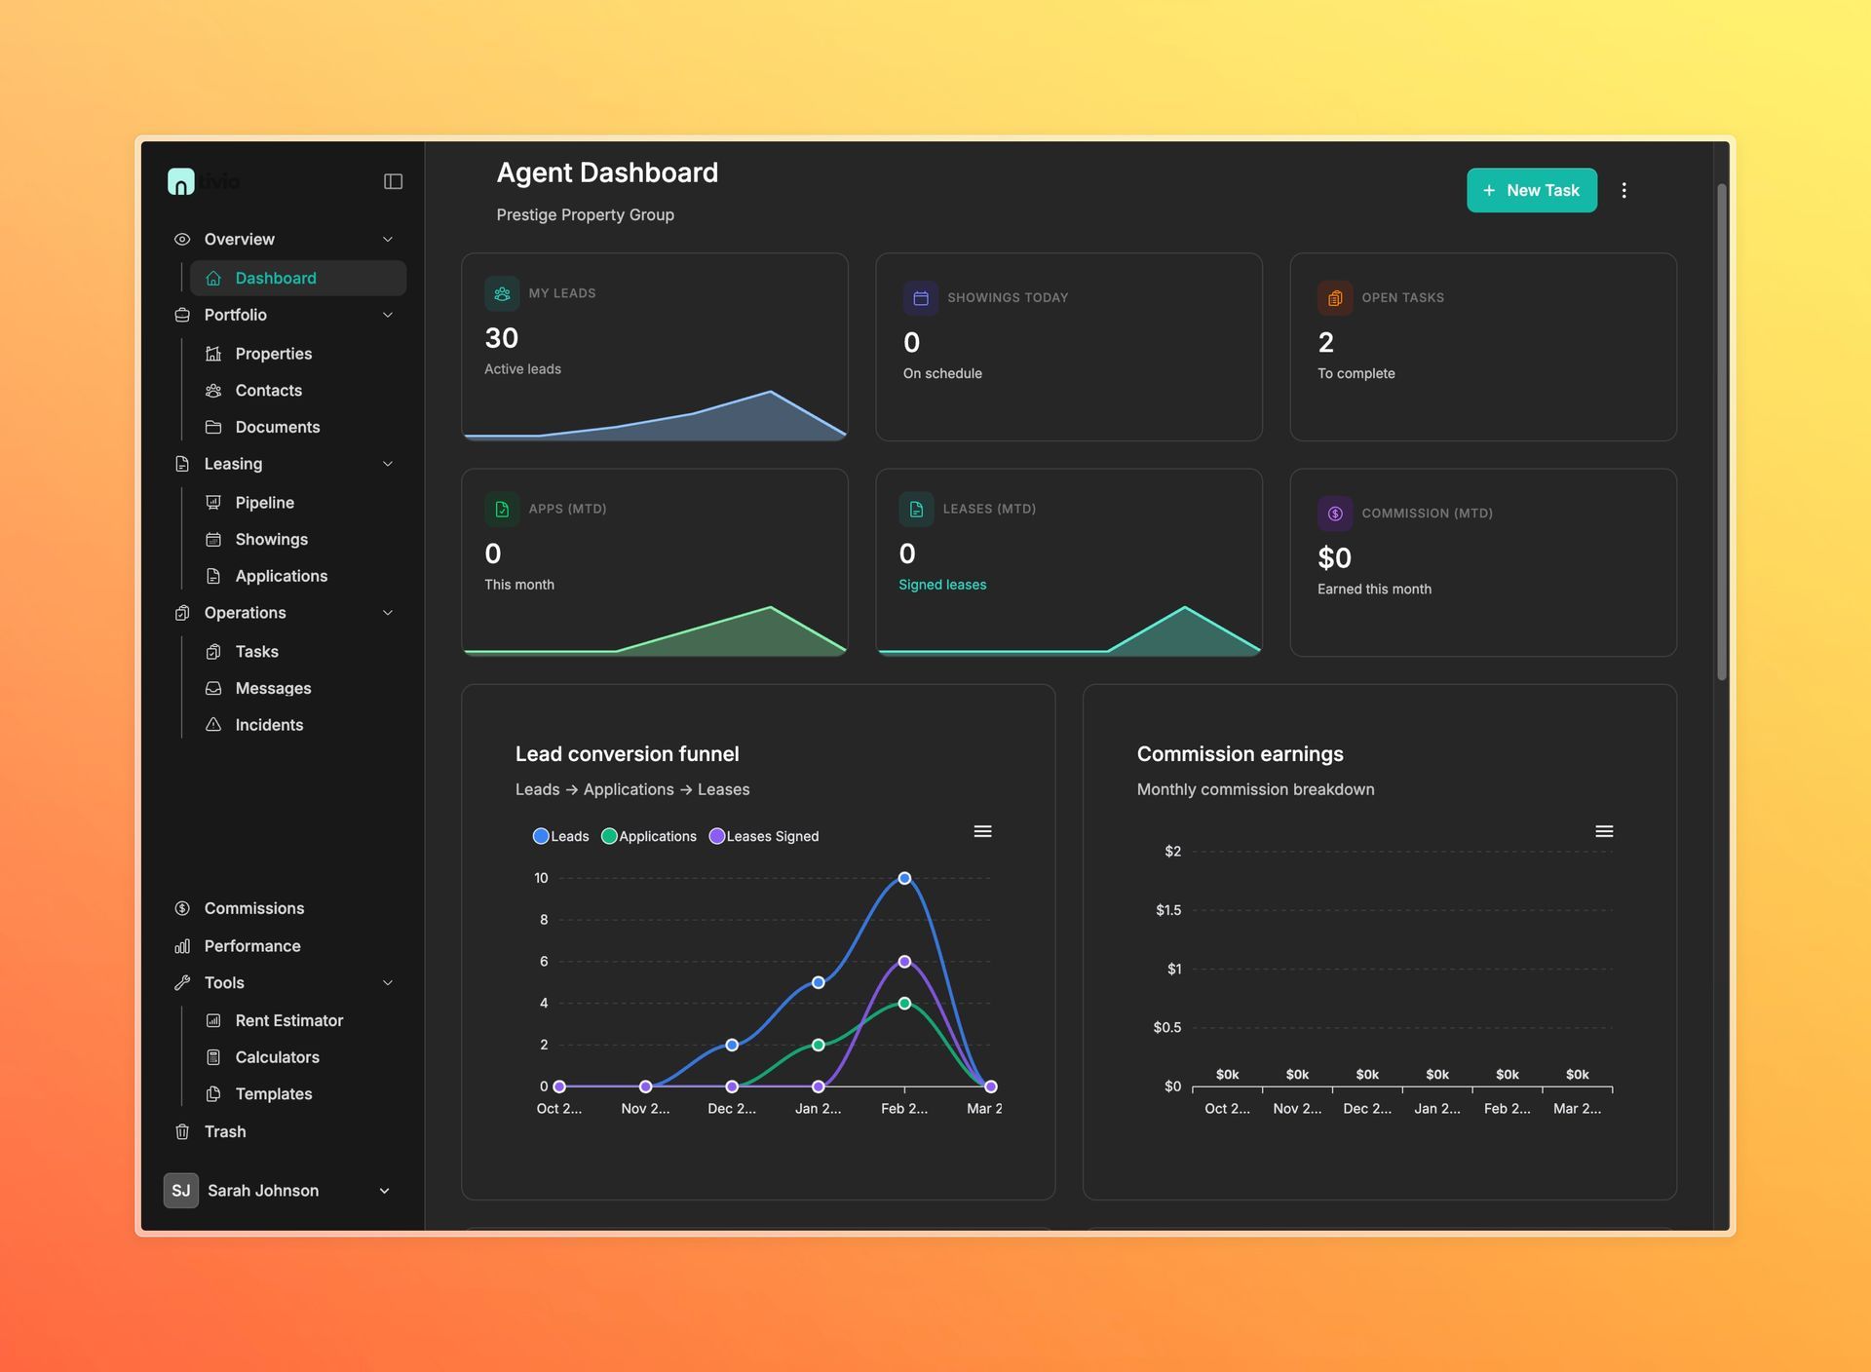This screenshot has height=1372, width=1871.
Task: Click the New Task button
Action: click(x=1531, y=190)
